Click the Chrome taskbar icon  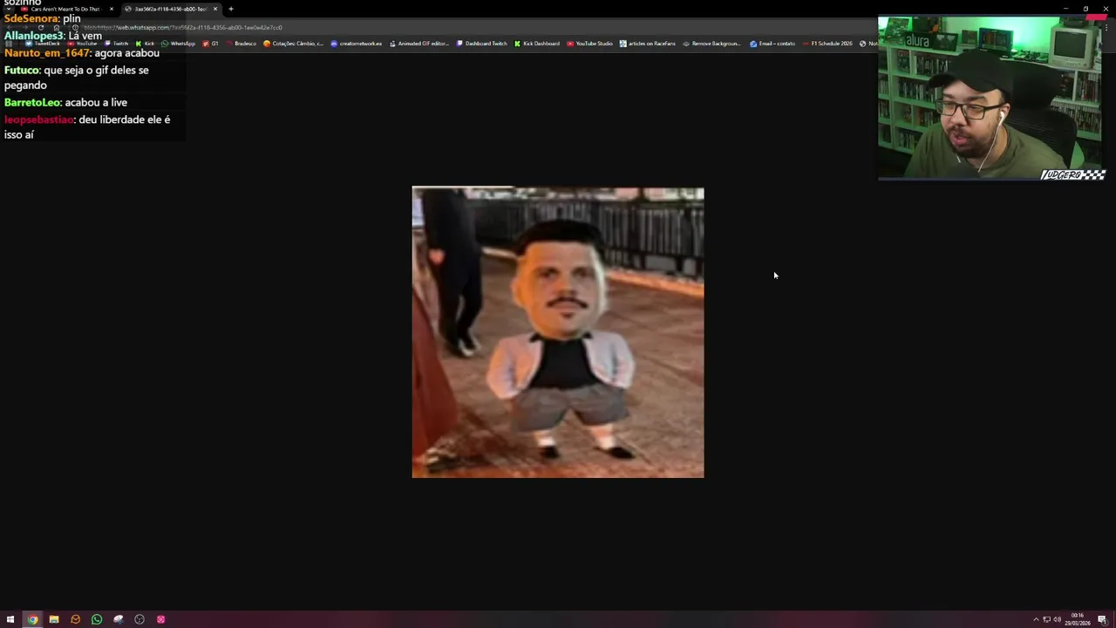(32, 619)
